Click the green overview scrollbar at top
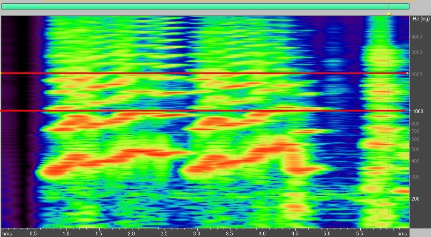 205,6
